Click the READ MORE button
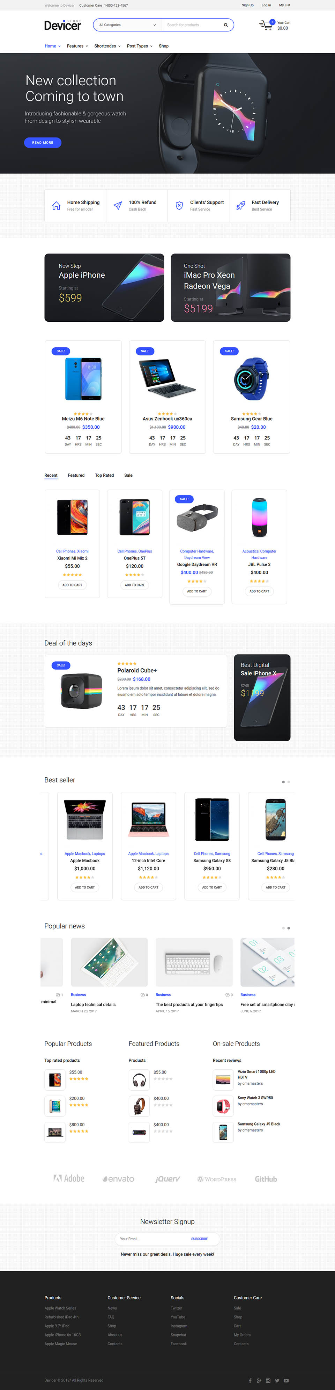 (43, 142)
